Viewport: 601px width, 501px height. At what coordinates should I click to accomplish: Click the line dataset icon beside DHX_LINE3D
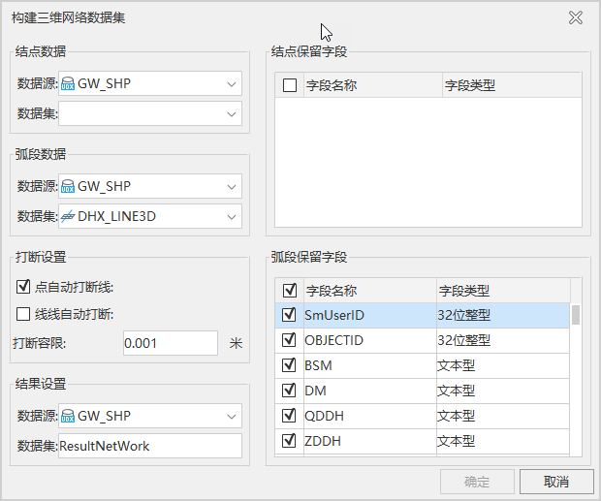69,217
